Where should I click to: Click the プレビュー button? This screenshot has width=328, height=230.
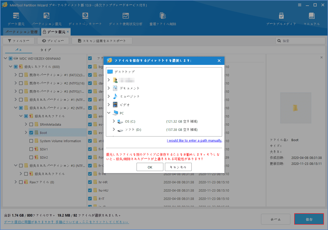click(53, 41)
